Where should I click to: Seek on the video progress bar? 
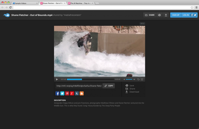tap(90, 79)
